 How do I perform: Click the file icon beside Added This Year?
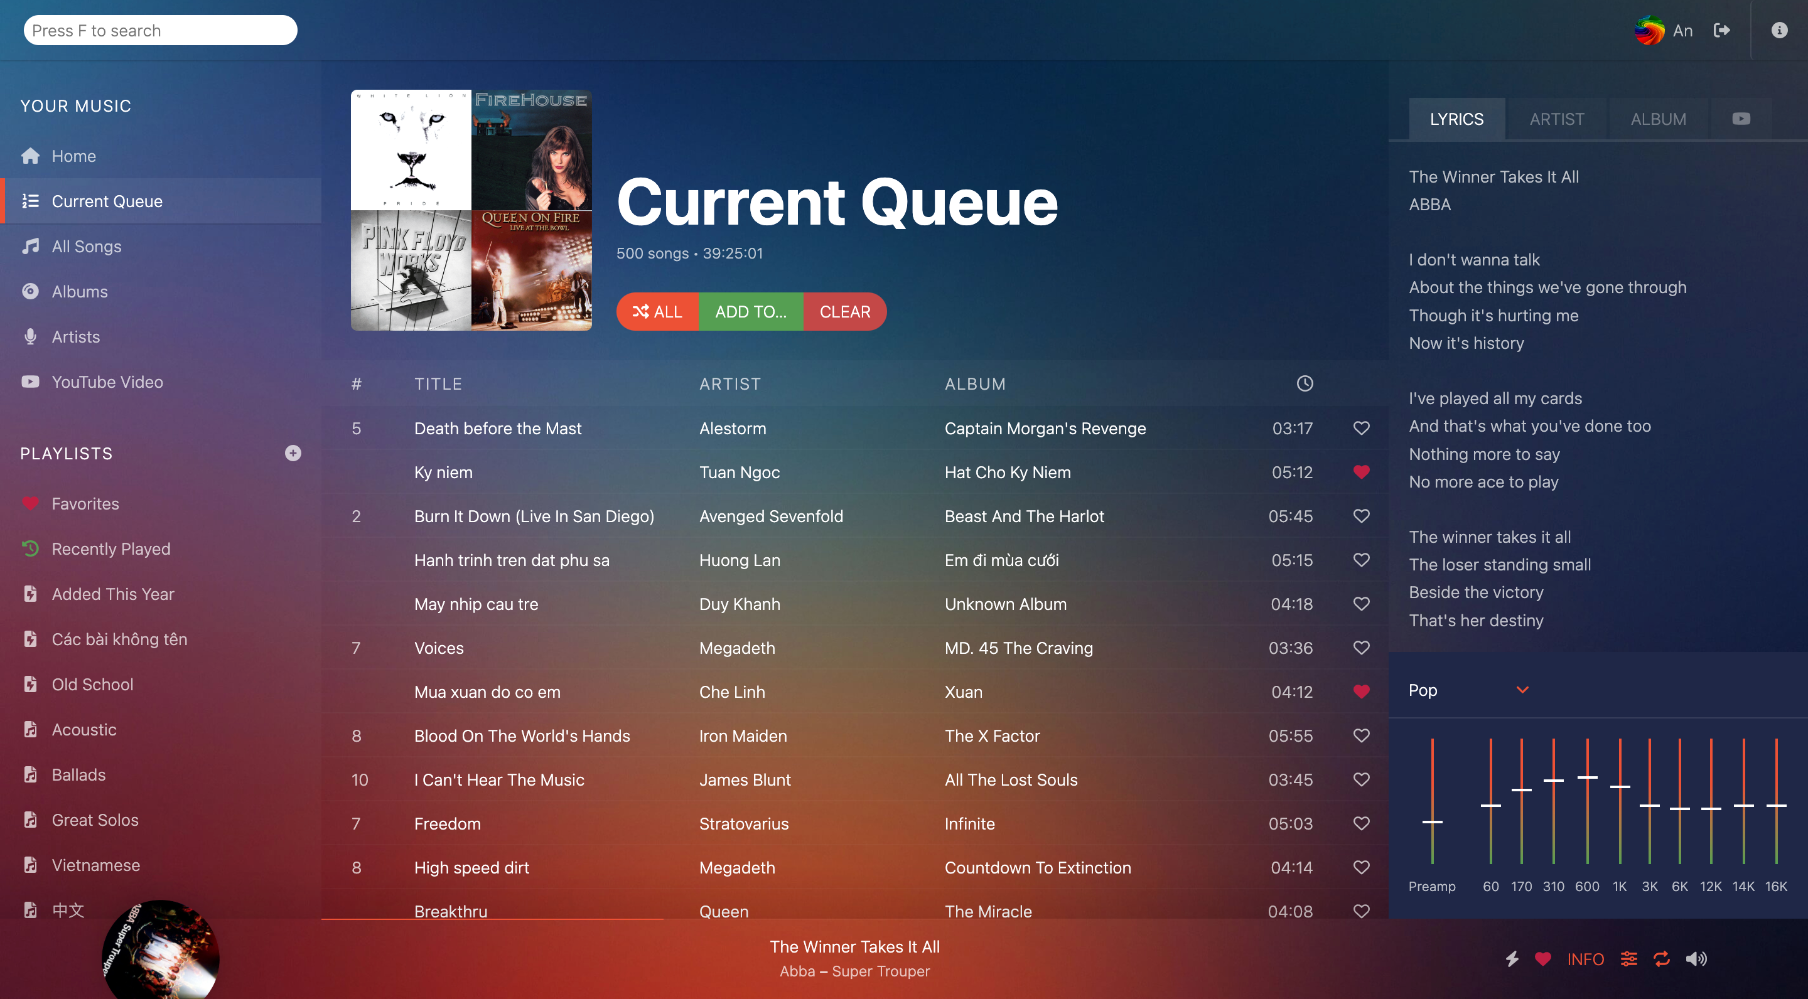coord(30,594)
